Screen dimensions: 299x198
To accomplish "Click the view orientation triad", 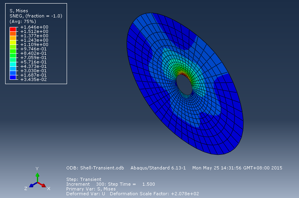I will tap(37, 179).
